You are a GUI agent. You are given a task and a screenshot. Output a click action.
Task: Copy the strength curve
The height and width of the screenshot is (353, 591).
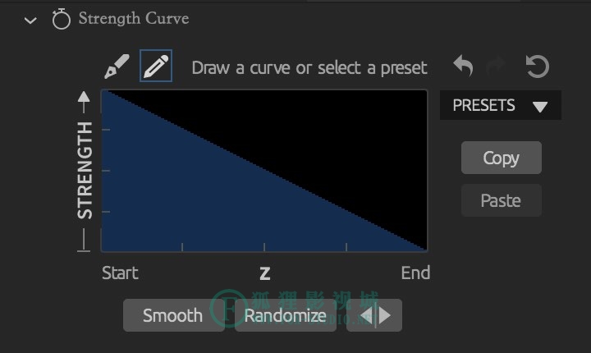coord(501,158)
